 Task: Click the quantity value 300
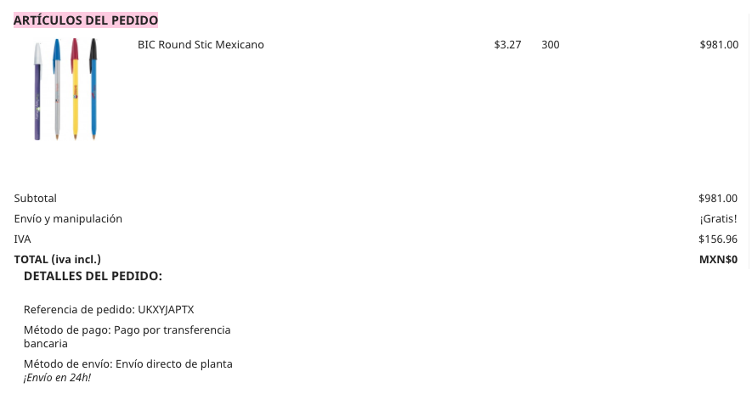(550, 44)
